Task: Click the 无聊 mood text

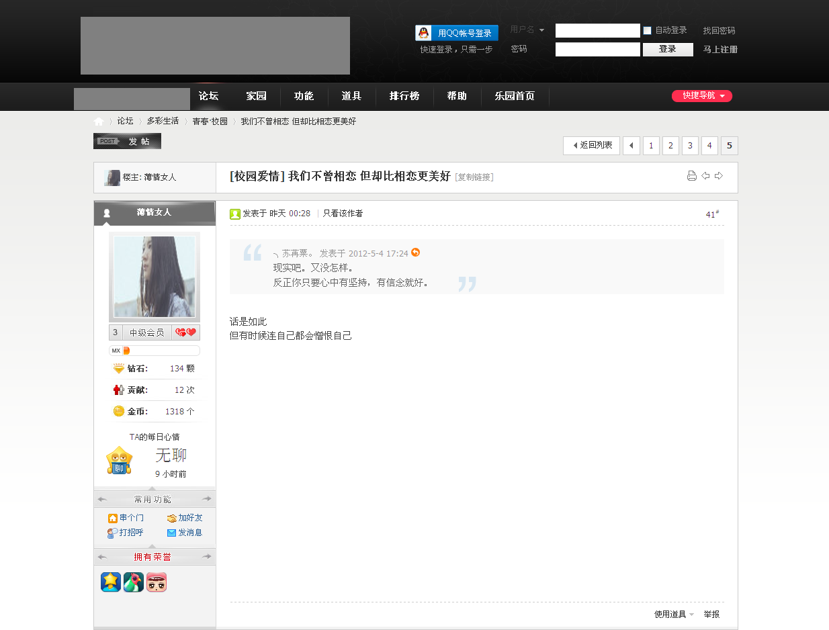Action: point(171,455)
